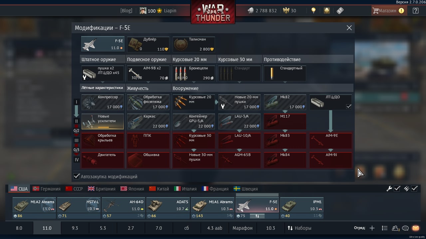Screen dimensions: 426x239
Task: Expand the Бронецели ammo belt selector
Action: [194, 73]
